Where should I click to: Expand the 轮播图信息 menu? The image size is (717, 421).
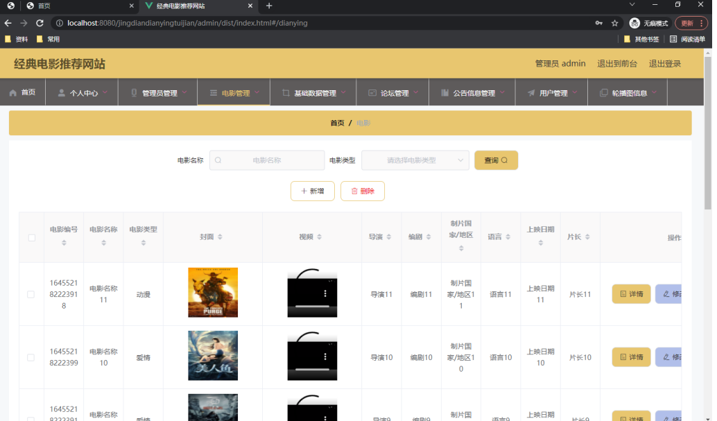click(x=628, y=92)
